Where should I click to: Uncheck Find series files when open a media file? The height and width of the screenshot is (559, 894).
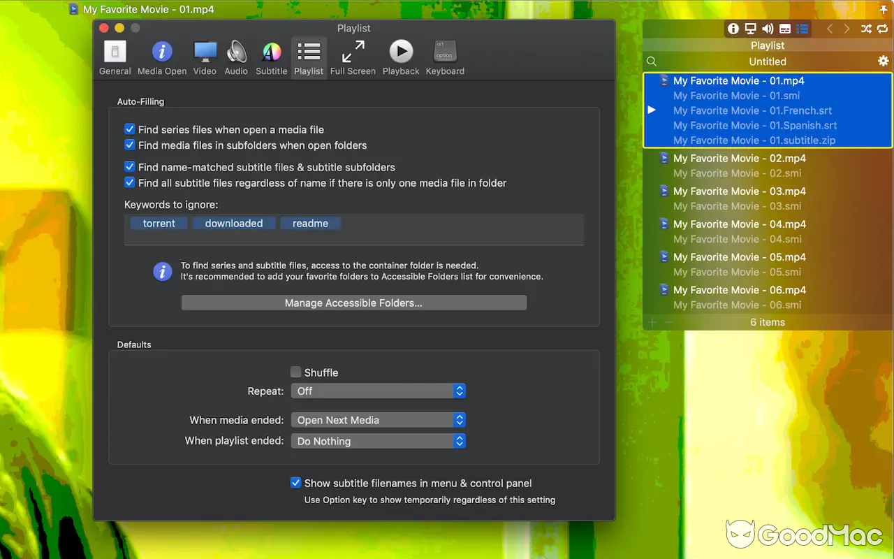pyautogui.click(x=129, y=129)
